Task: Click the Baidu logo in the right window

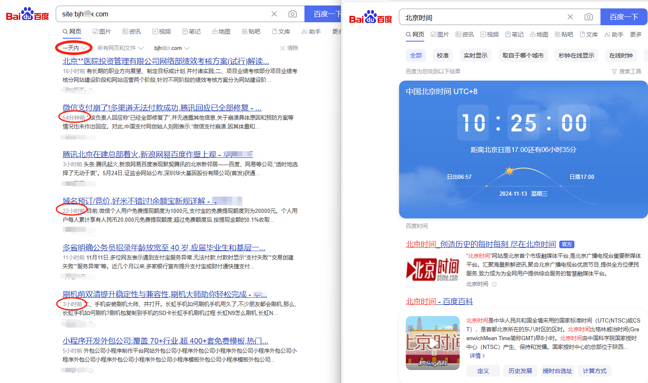Action: (x=370, y=17)
